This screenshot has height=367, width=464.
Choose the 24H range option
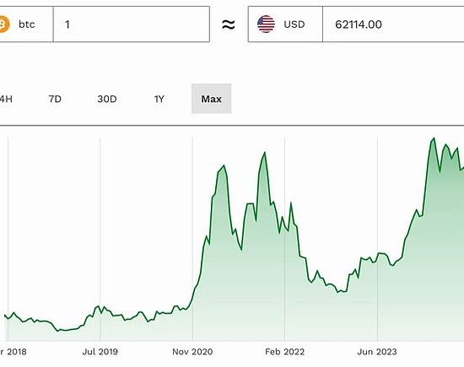click(6, 99)
